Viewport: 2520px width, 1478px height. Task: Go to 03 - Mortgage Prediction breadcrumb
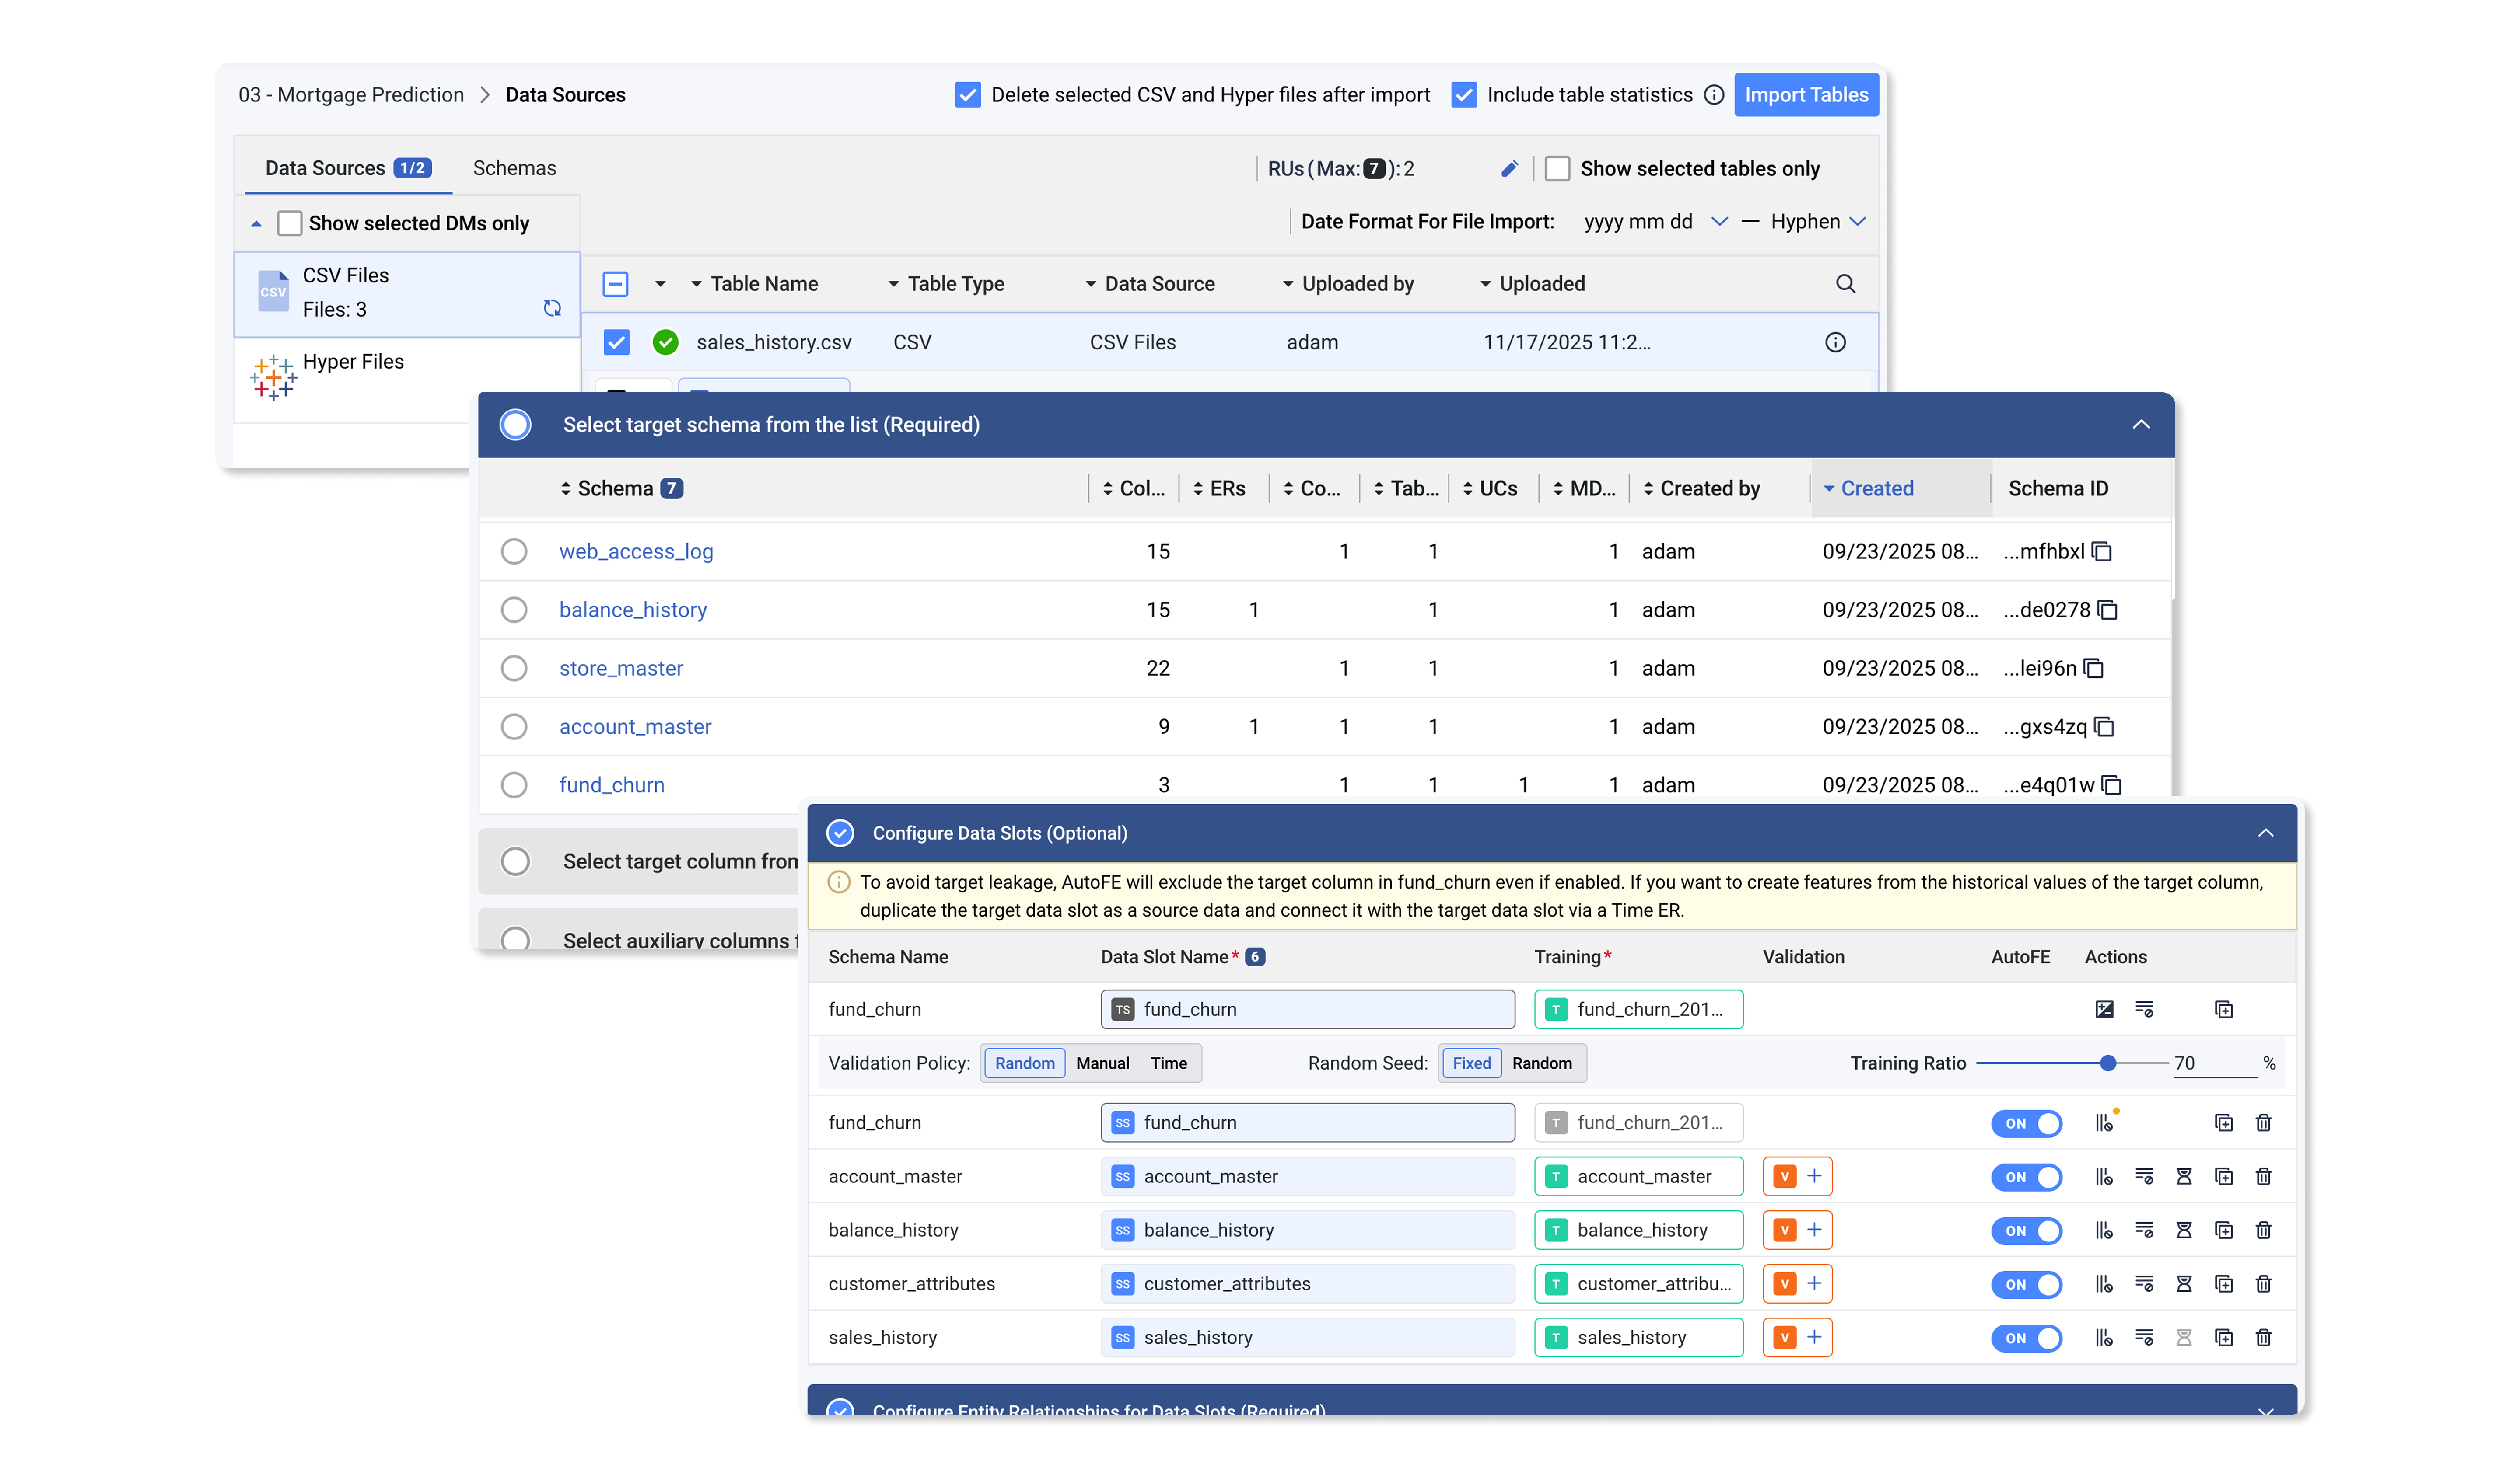(x=351, y=95)
